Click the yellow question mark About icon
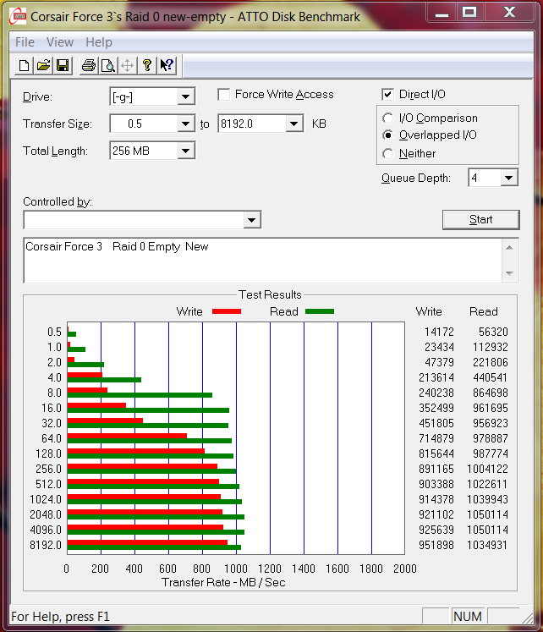The width and height of the screenshot is (543, 632). (147, 66)
